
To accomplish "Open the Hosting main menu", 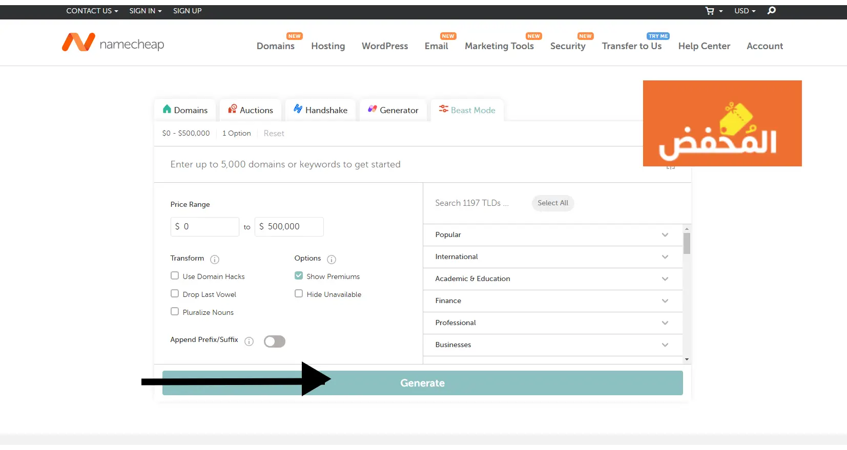I will click(x=328, y=46).
